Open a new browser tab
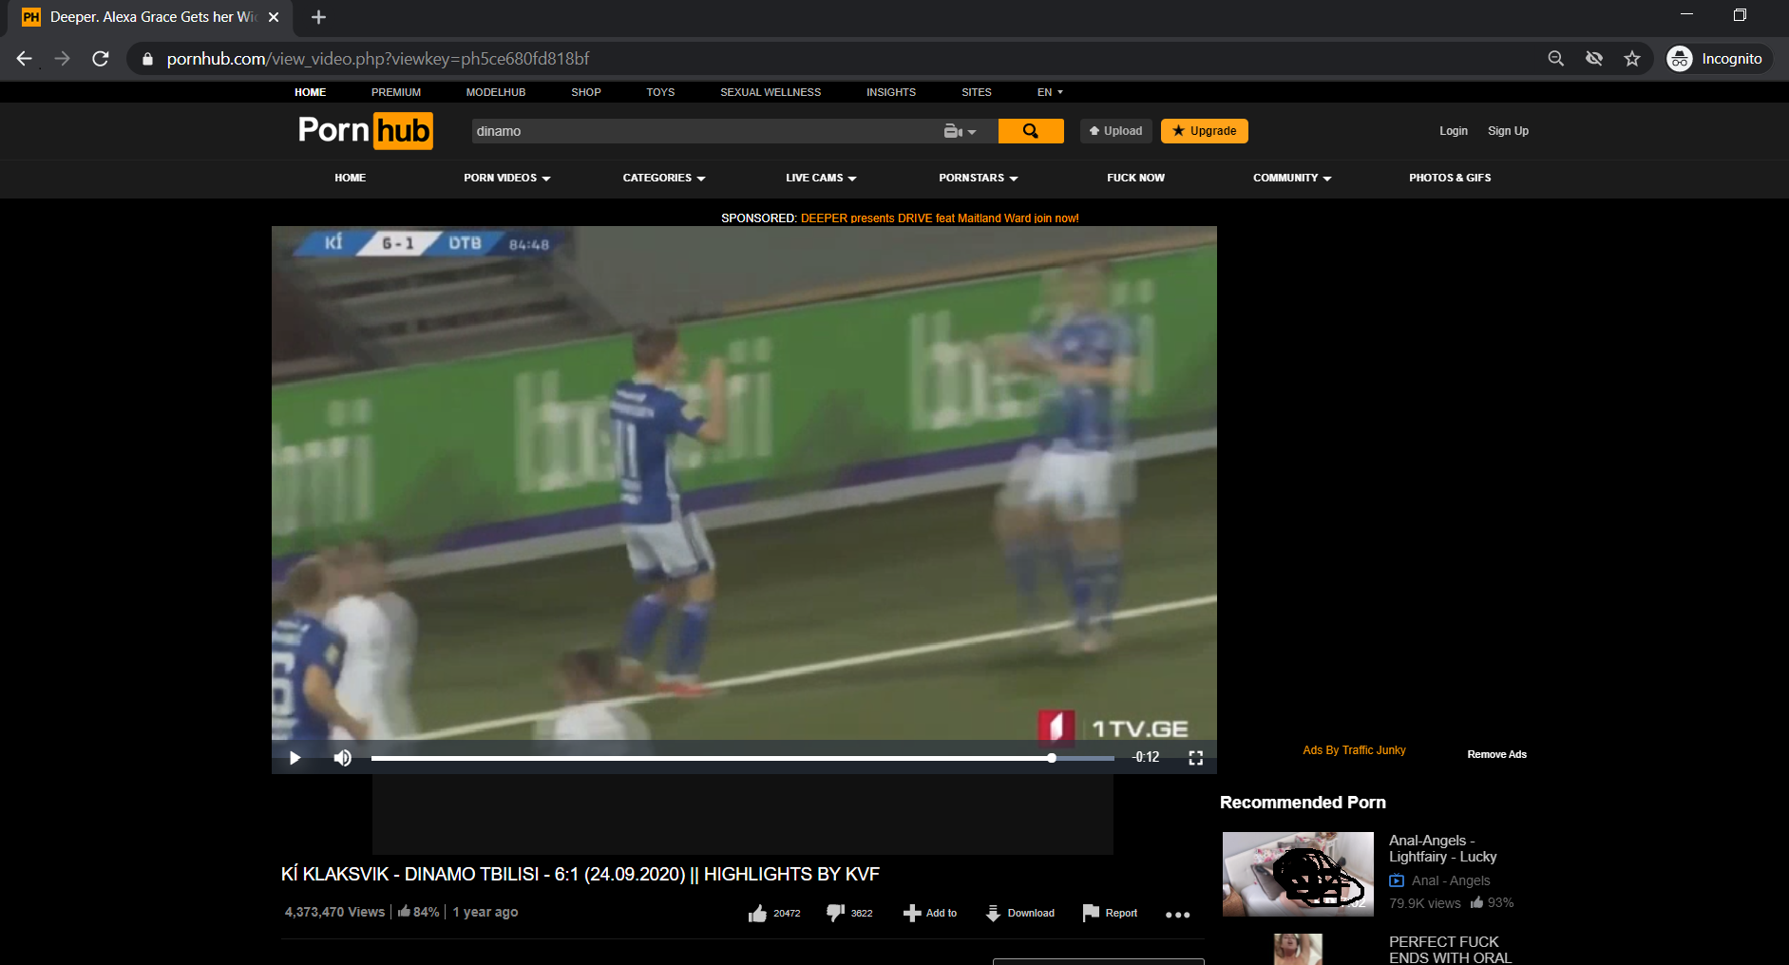This screenshot has width=1789, height=965. [x=318, y=17]
